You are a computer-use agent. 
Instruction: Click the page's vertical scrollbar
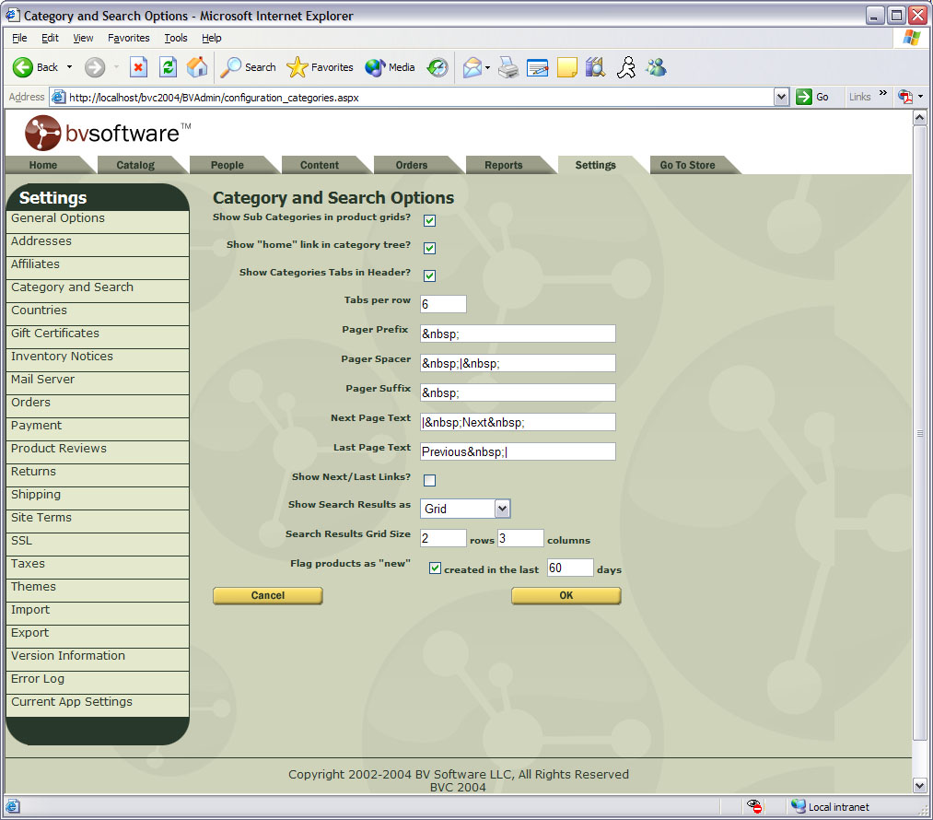pos(918,433)
